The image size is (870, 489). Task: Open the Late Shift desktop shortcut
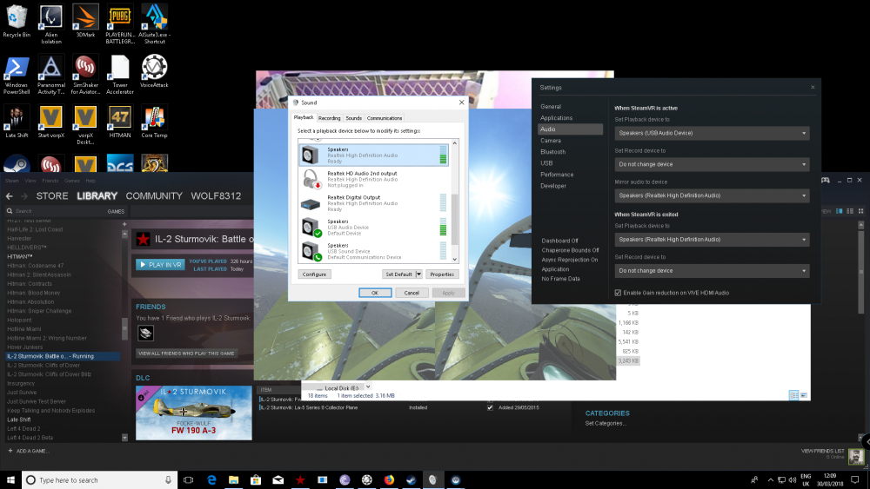tap(17, 122)
